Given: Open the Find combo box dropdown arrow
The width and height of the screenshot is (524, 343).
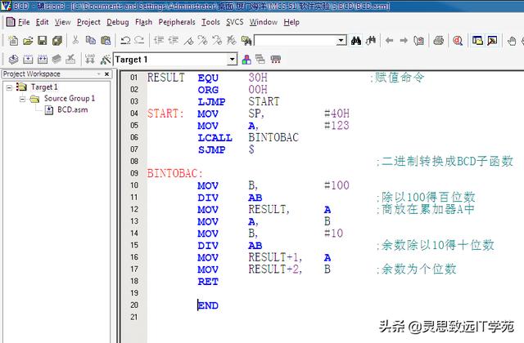Looking at the screenshot, I should click(x=341, y=41).
